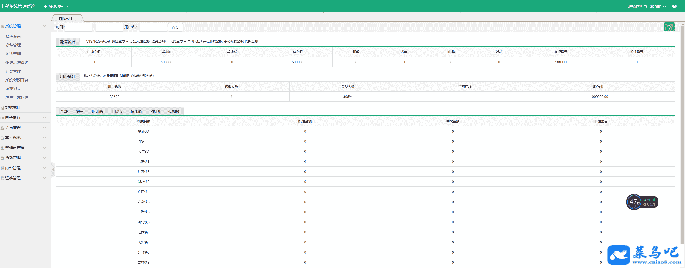Expand the 运维管理 sidebar section
685x268 pixels.
tap(25, 178)
